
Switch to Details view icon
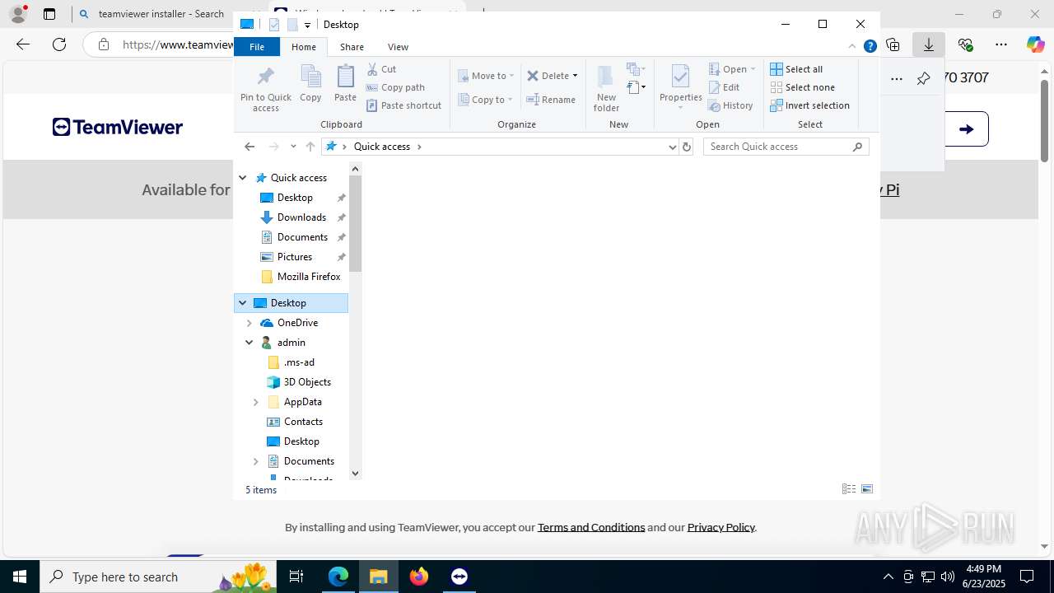(x=849, y=489)
